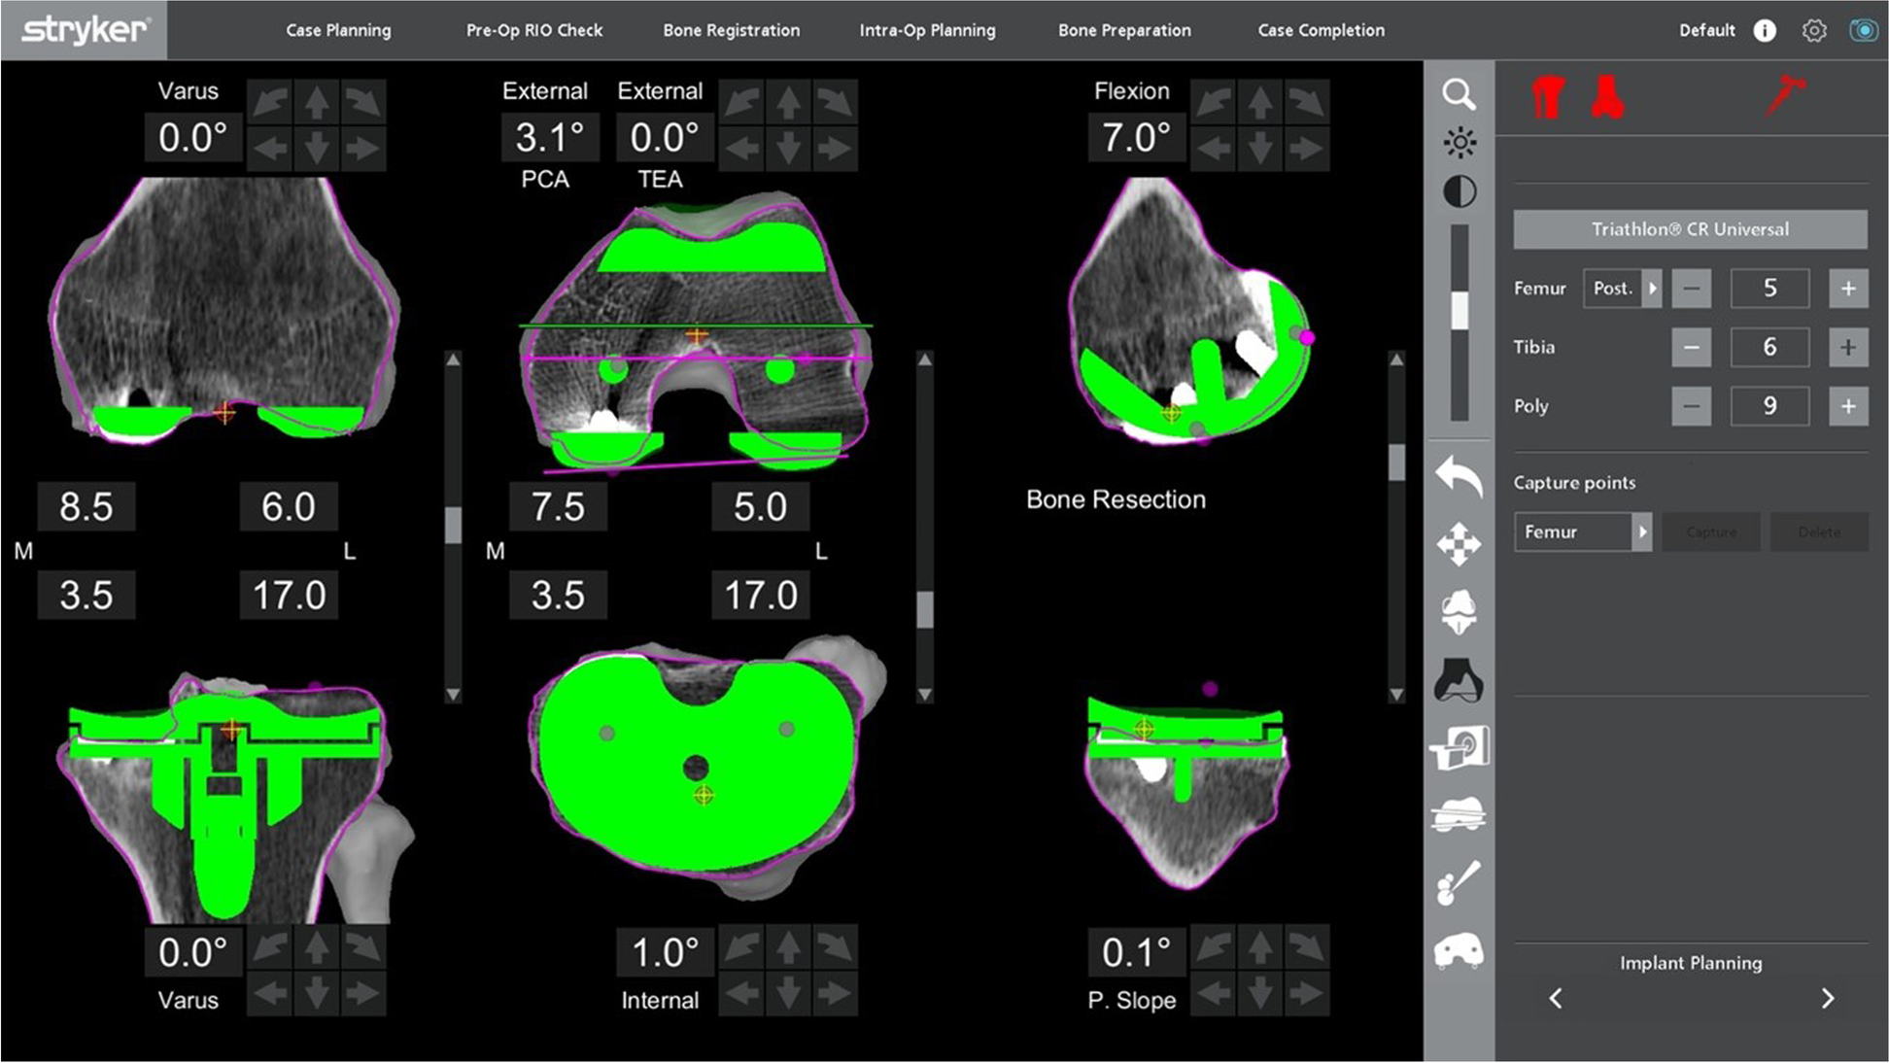Viewport: 1889px width, 1063px height.
Task: Open the Capture points Femur dropdown
Action: pyautogui.click(x=1583, y=531)
